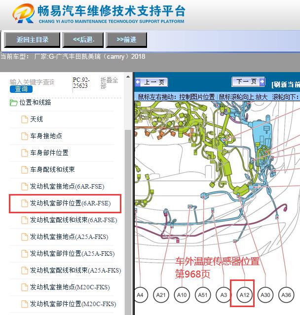The height and width of the screenshot is (315, 300).
Task: Click connector label A10 in diagram
Action: coord(182,295)
